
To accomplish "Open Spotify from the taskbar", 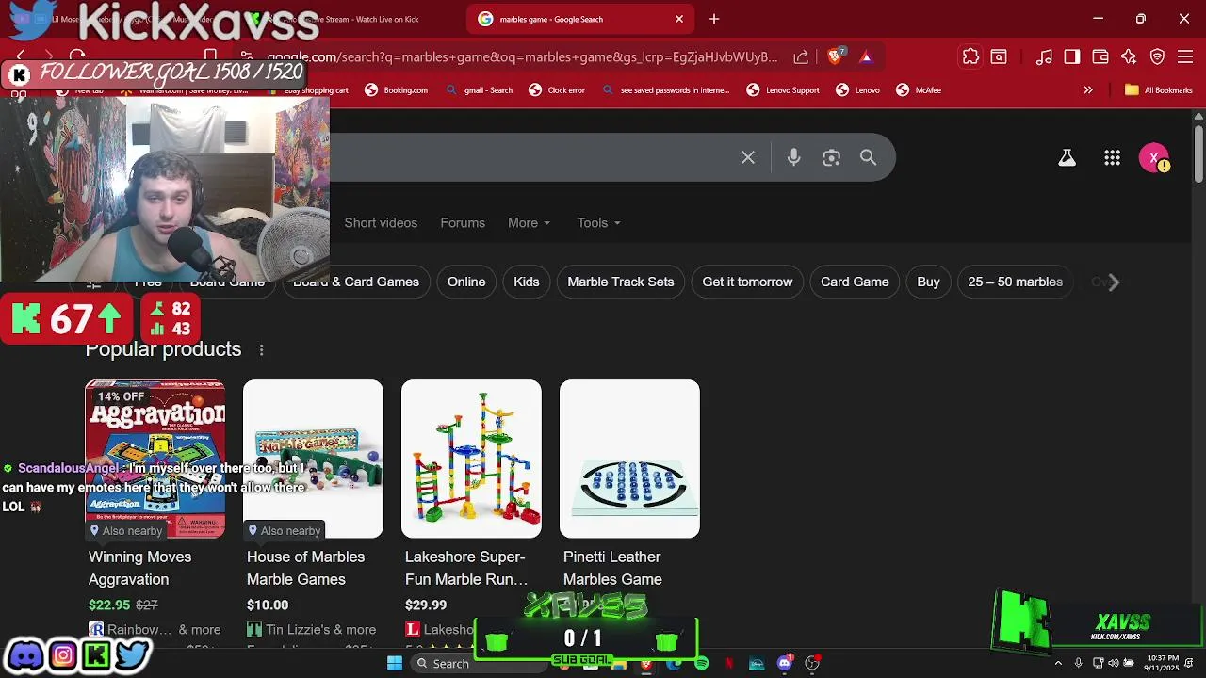I will click(701, 664).
